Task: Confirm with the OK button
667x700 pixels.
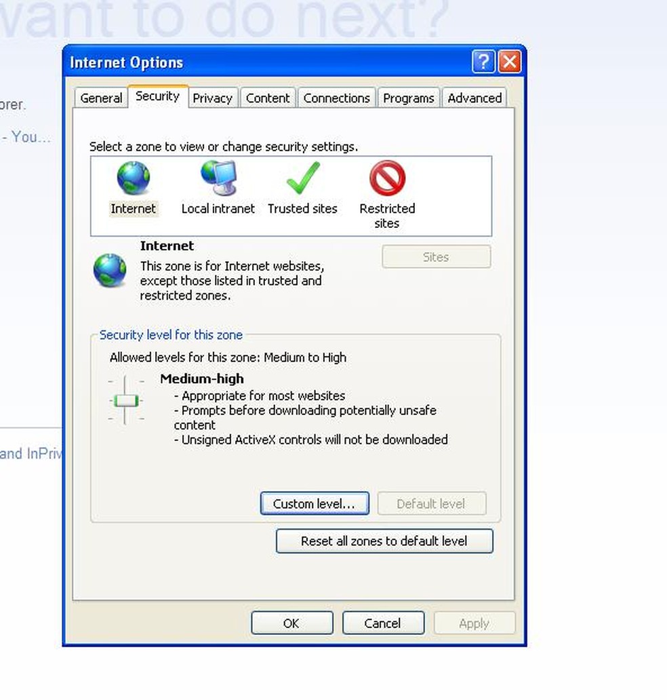Action: (x=291, y=623)
